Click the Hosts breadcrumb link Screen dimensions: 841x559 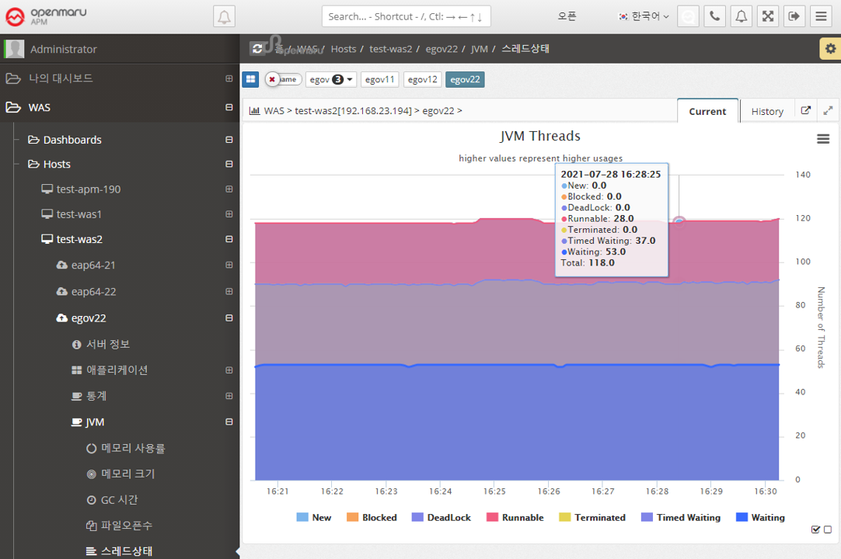343,49
